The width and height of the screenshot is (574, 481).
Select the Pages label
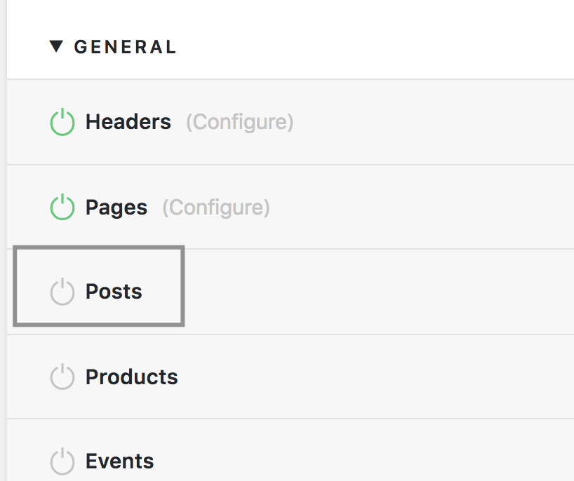[x=116, y=208]
